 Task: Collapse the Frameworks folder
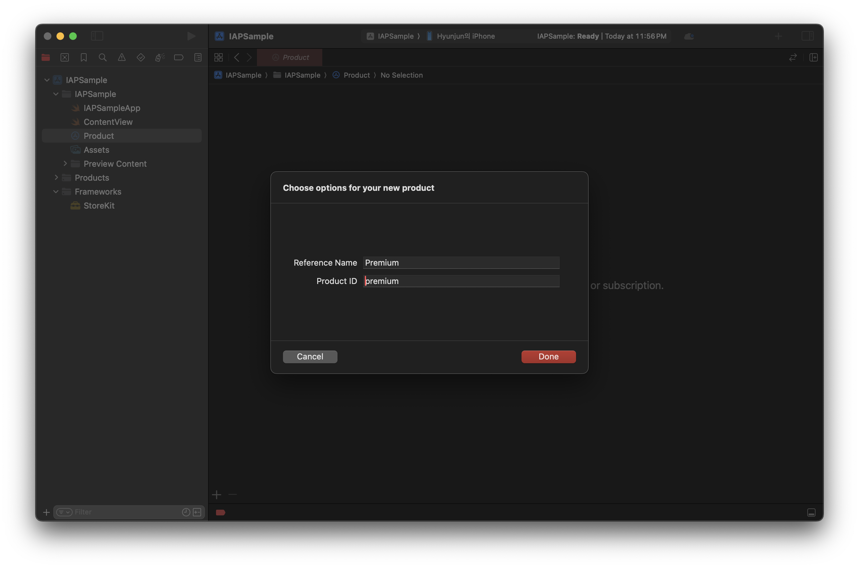(56, 192)
